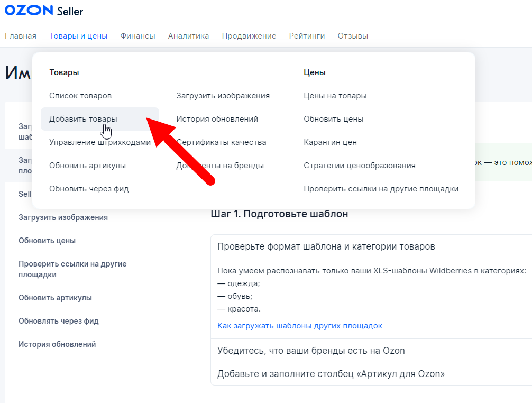Open Загрузить изображения in the dropdown menu
Viewport: 532px width, 403px height.
(223, 96)
